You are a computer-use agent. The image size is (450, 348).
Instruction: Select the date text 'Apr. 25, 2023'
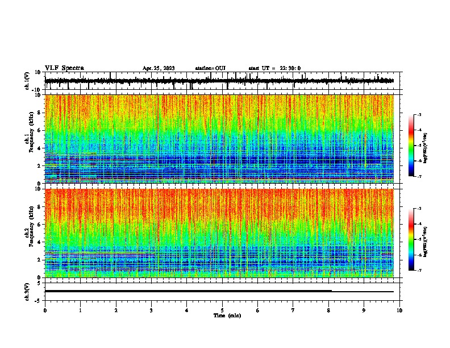pyautogui.click(x=159, y=68)
